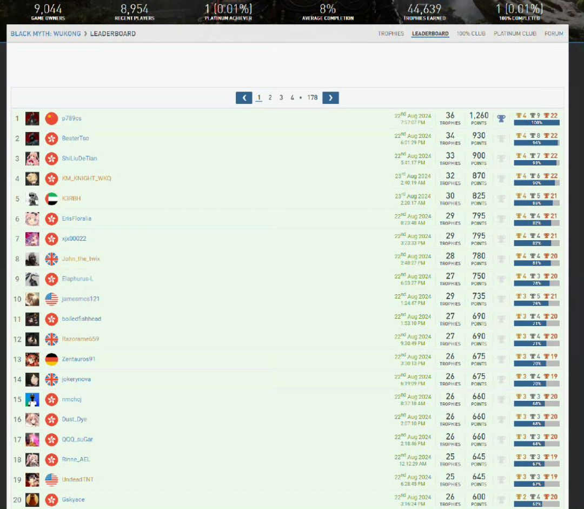Click US flag icon beside jamesmcs121
584x509 pixels.
click(51, 299)
